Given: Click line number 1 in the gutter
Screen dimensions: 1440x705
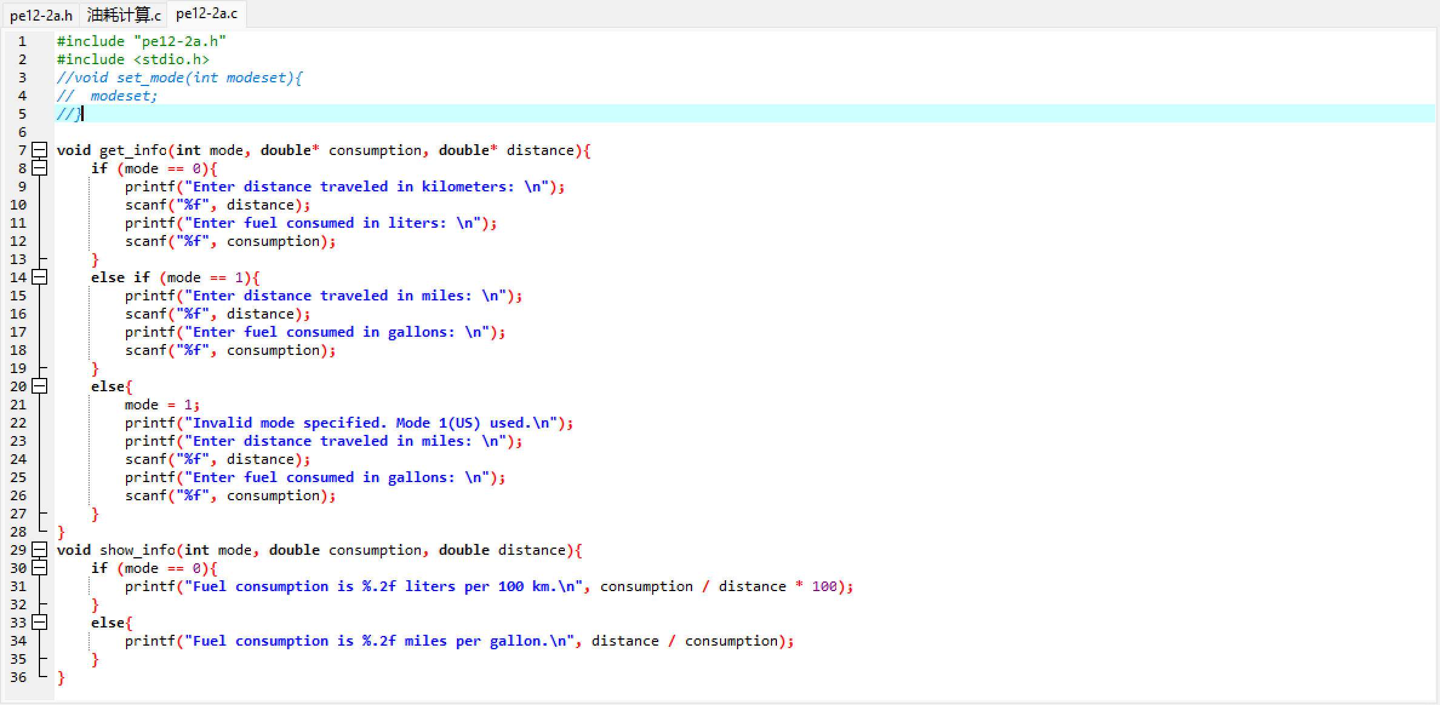Looking at the screenshot, I should [x=22, y=41].
